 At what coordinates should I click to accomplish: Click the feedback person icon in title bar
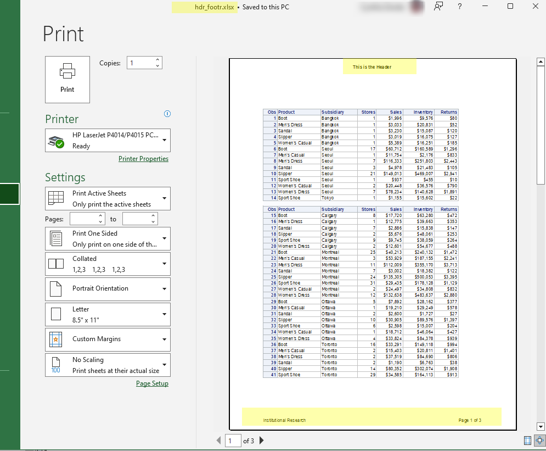click(x=438, y=7)
